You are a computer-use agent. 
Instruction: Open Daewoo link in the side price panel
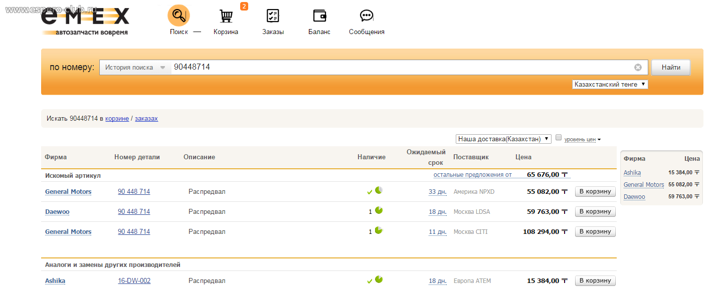pyautogui.click(x=634, y=197)
